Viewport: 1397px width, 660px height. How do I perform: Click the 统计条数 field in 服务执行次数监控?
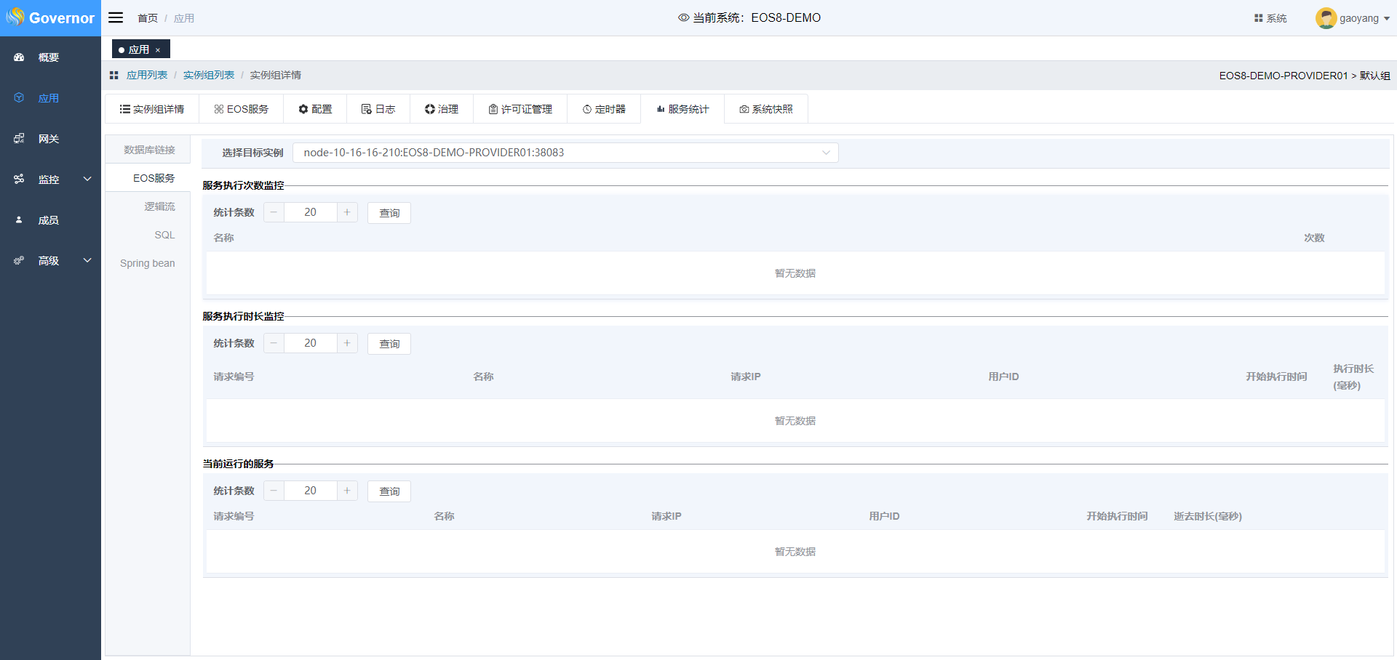(310, 212)
